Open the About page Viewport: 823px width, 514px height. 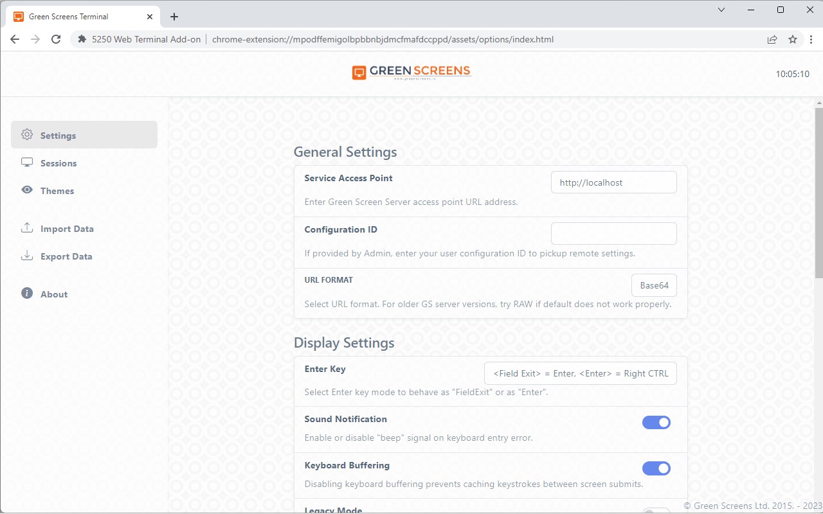[84, 294]
